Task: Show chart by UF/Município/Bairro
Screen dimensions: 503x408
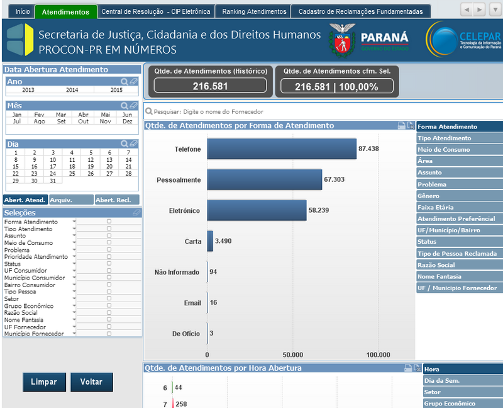Action: (x=460, y=230)
